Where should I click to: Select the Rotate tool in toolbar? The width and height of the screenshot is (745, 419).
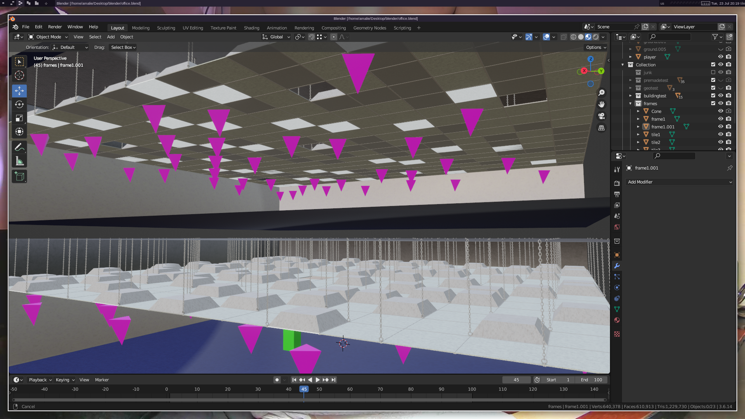19,104
